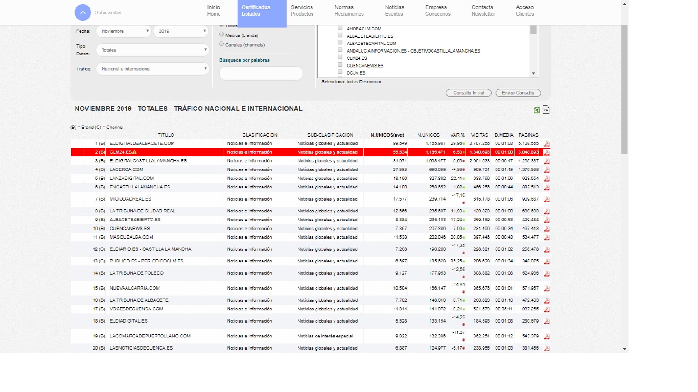Open PDF for ELDIGITALCASTILLALAMANCHA.ES

click(x=546, y=161)
